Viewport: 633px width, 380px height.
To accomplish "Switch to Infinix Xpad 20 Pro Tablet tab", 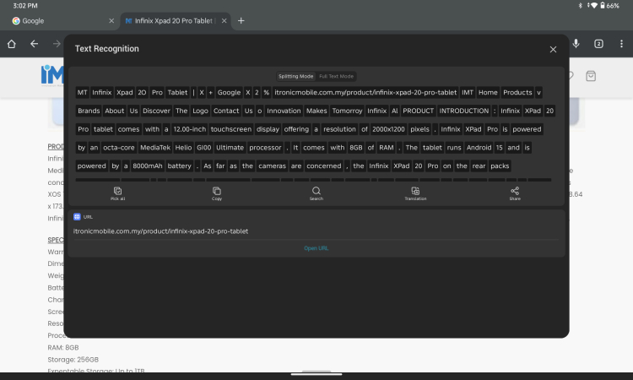I will (174, 21).
